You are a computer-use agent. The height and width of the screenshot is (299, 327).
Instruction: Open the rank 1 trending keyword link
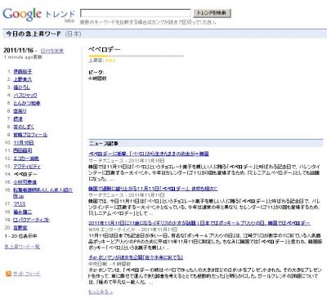point(23,72)
